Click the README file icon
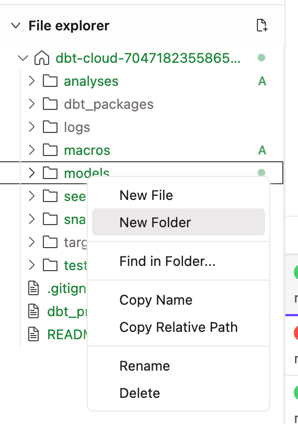 coord(34,334)
